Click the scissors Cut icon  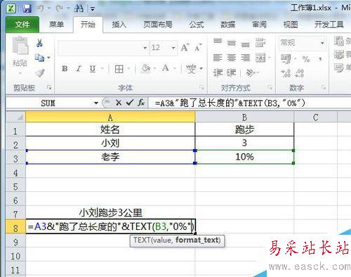(39, 43)
